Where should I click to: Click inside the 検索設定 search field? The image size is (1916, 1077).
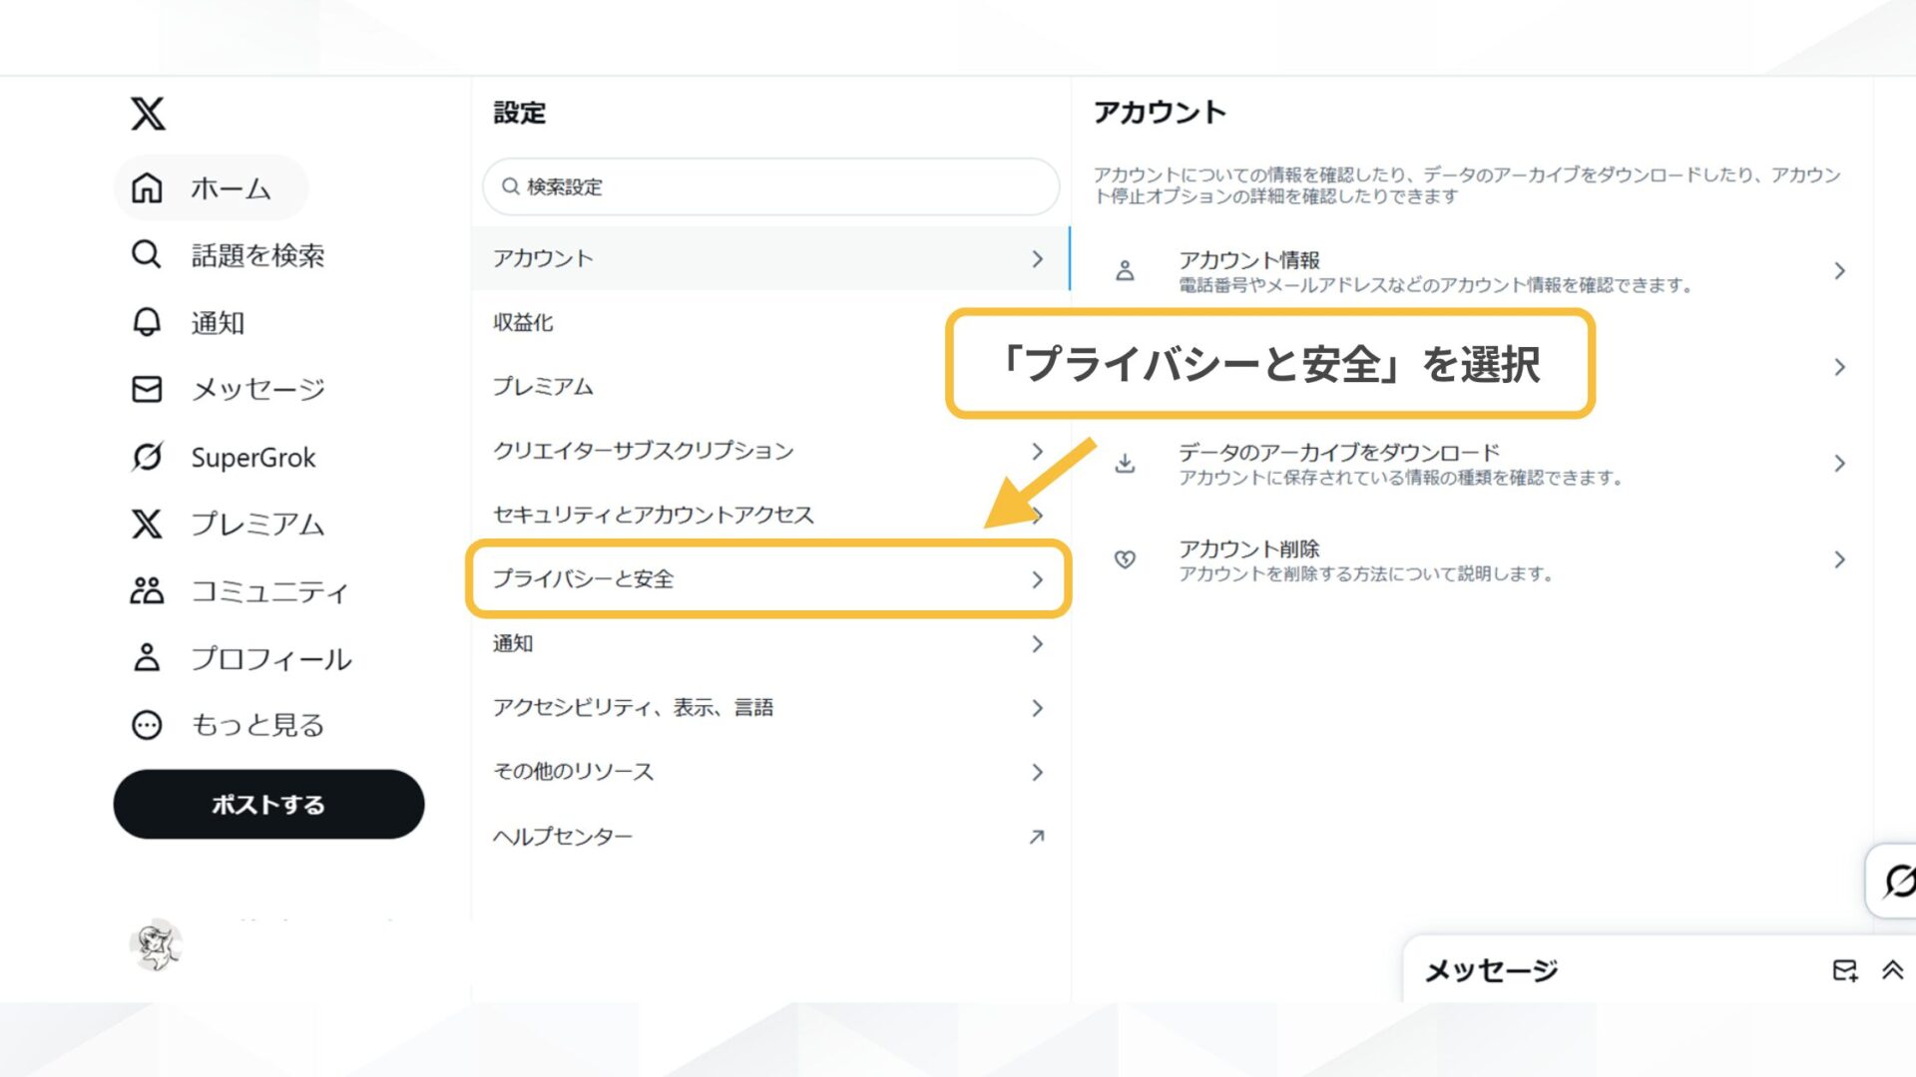(768, 186)
